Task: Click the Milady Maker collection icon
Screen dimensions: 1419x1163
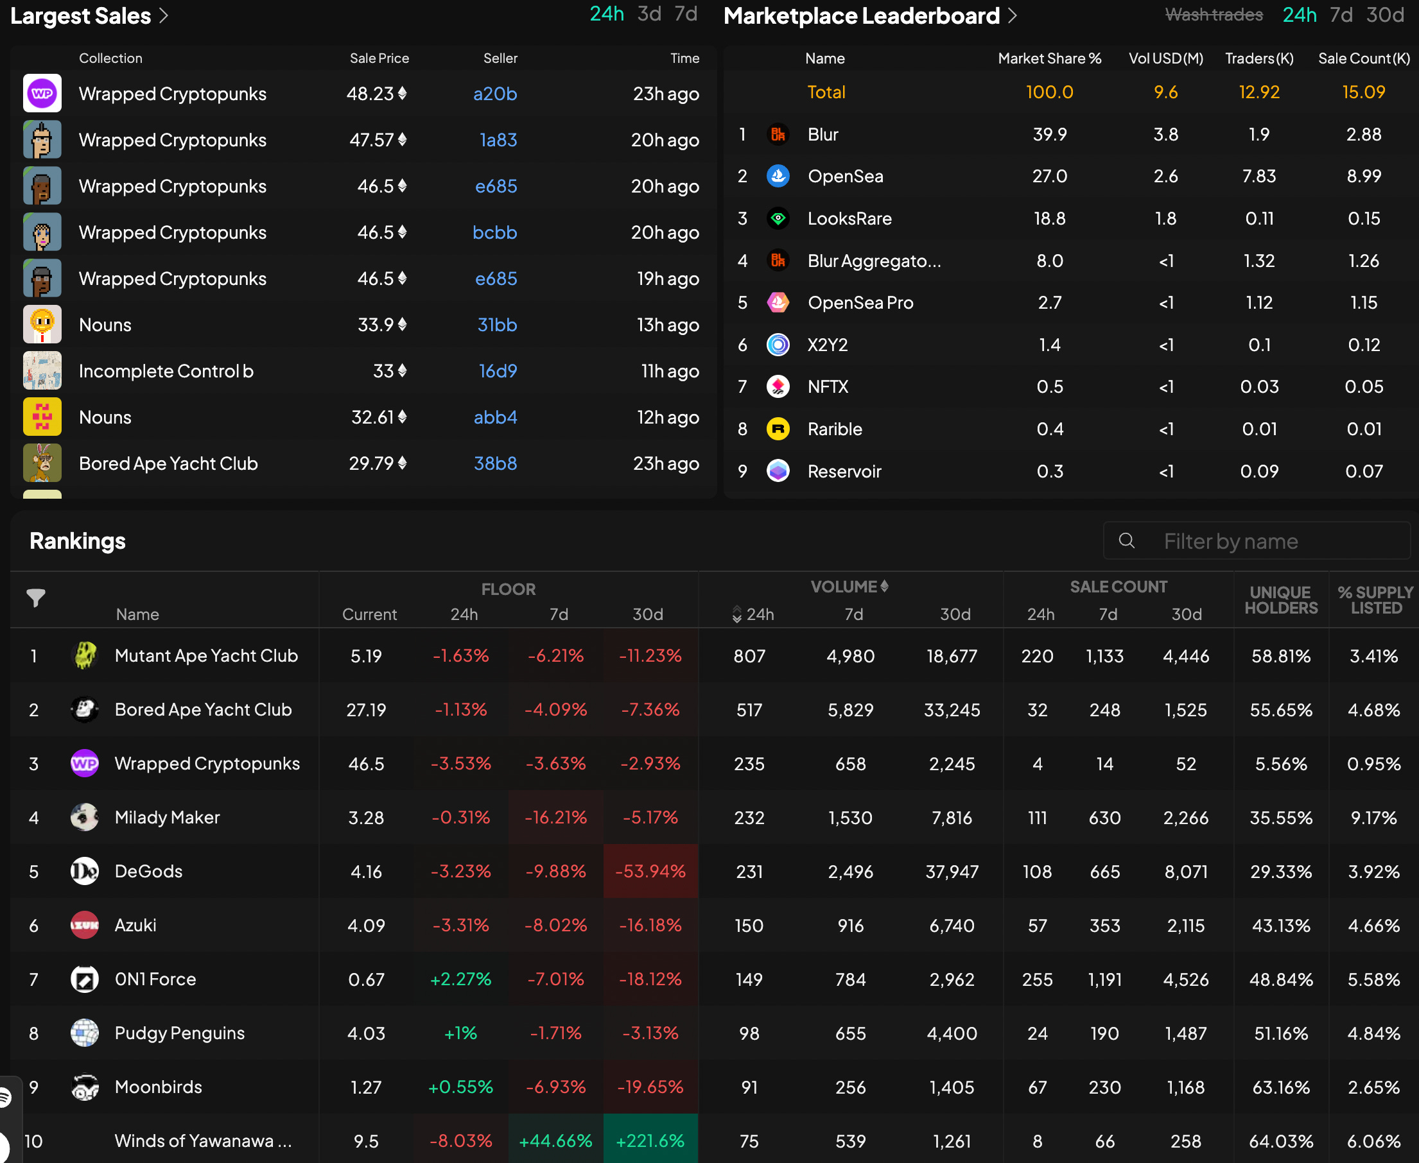Action: click(x=85, y=817)
